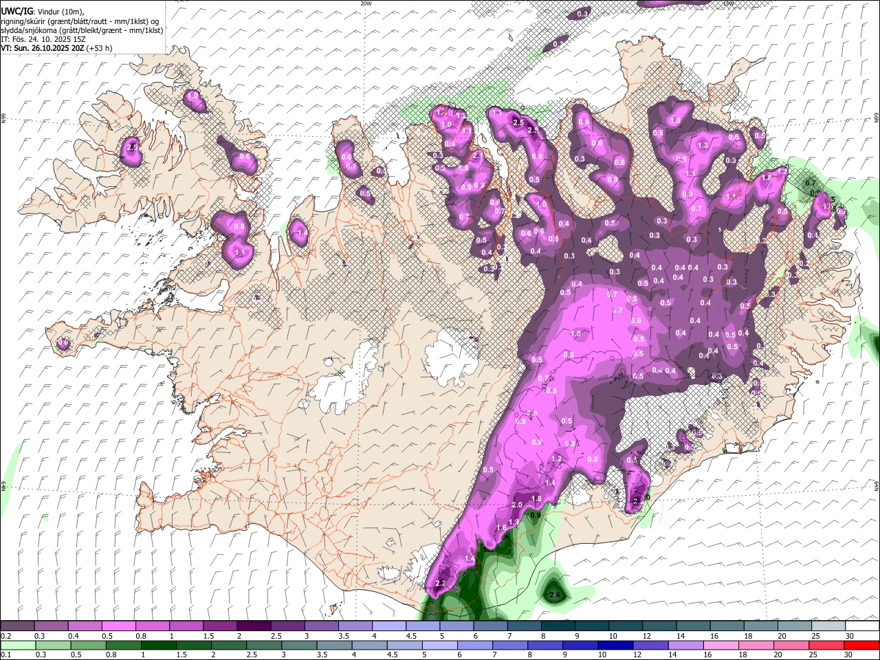Select the upper legend swatch starting at 12

tap(660, 626)
